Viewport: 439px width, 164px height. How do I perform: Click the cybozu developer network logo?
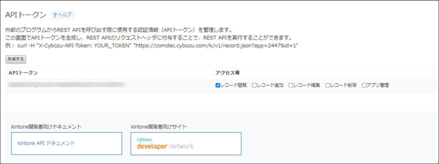point(165,143)
